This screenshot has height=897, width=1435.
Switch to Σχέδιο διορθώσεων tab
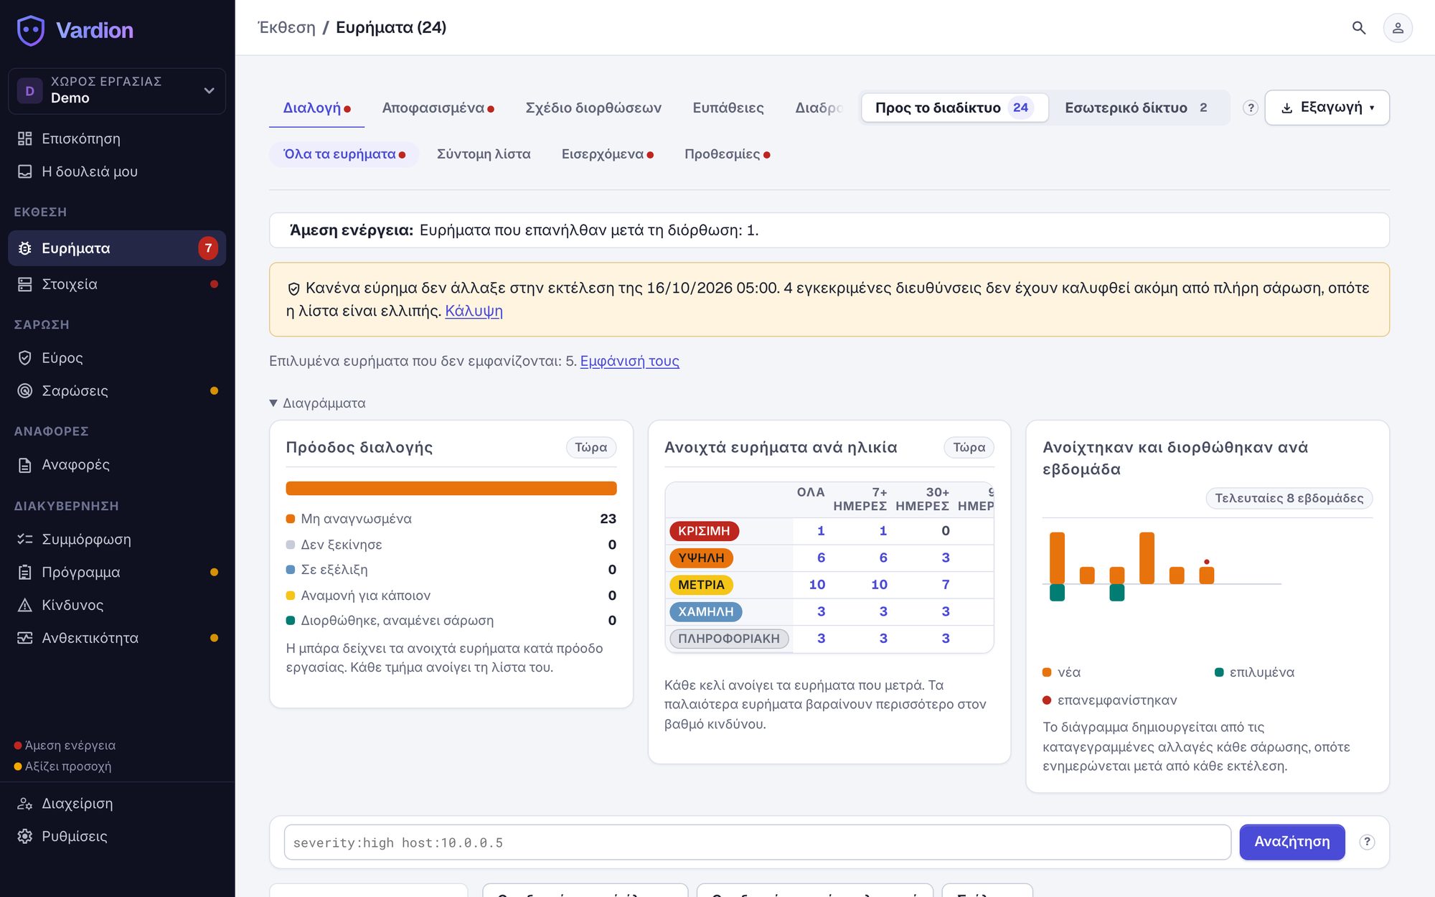tap(593, 108)
